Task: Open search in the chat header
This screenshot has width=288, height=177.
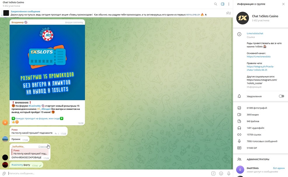Action: point(216,4)
